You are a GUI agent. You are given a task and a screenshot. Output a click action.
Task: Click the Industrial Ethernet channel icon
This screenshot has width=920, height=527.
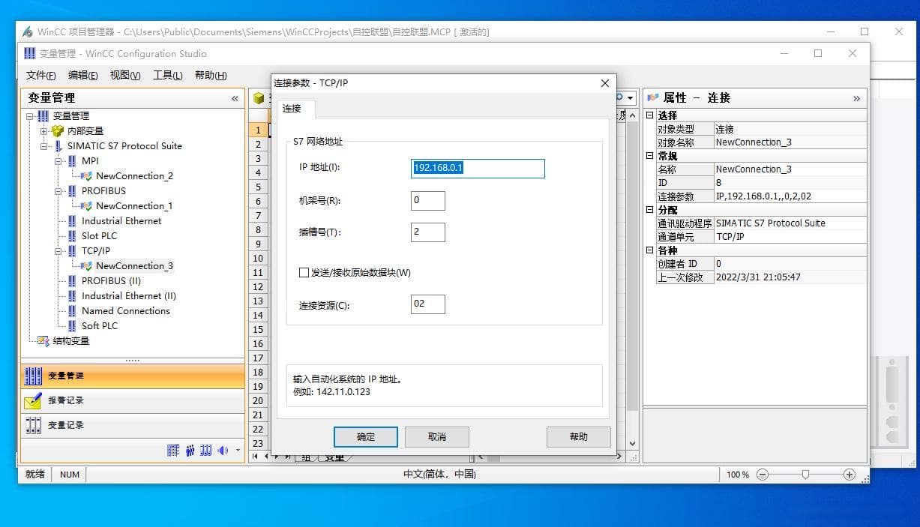(x=72, y=220)
